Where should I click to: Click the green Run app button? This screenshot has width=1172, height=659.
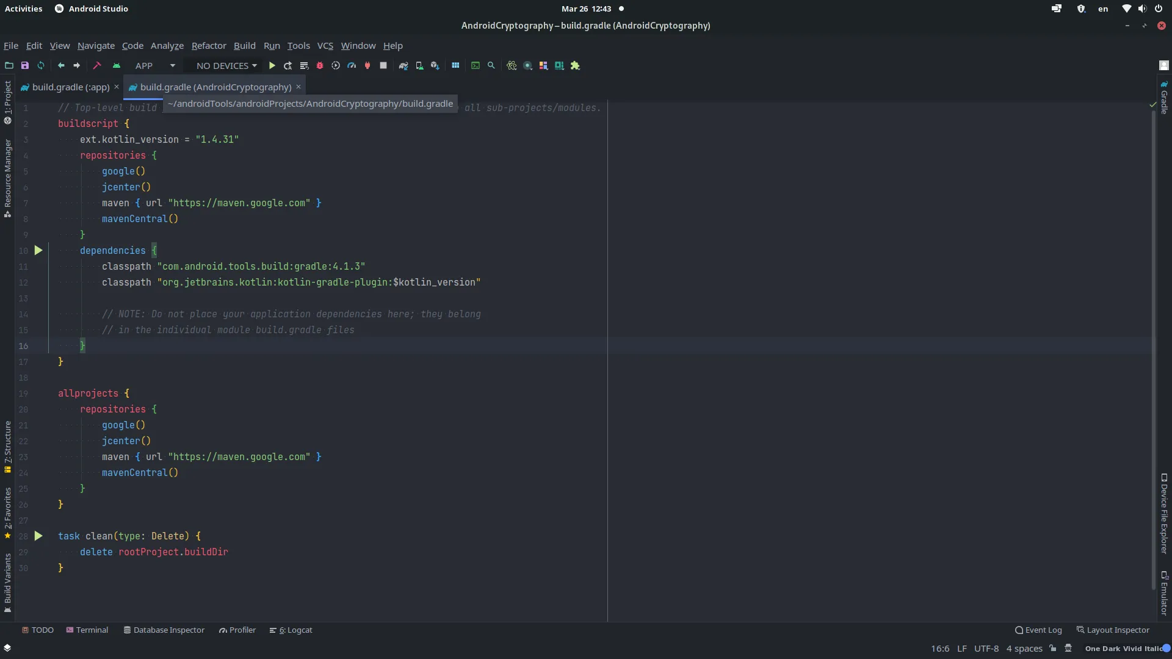tap(272, 66)
